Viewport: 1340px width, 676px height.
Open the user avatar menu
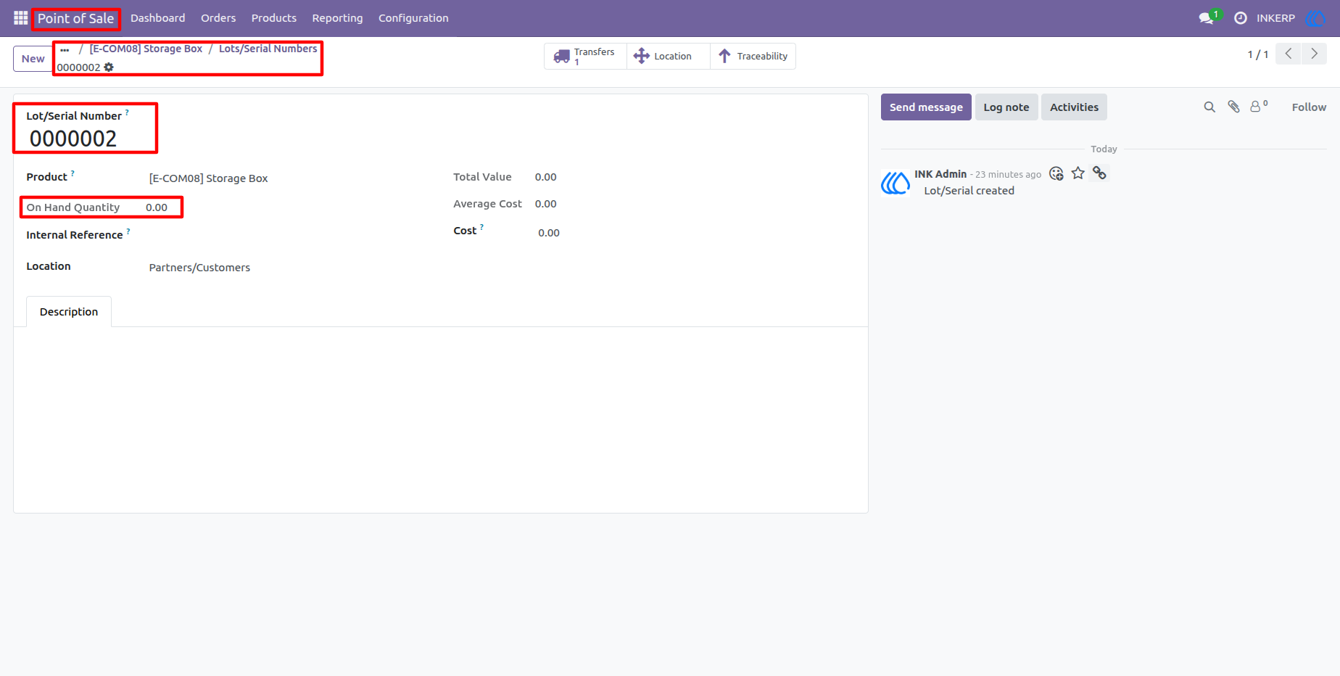1315,18
